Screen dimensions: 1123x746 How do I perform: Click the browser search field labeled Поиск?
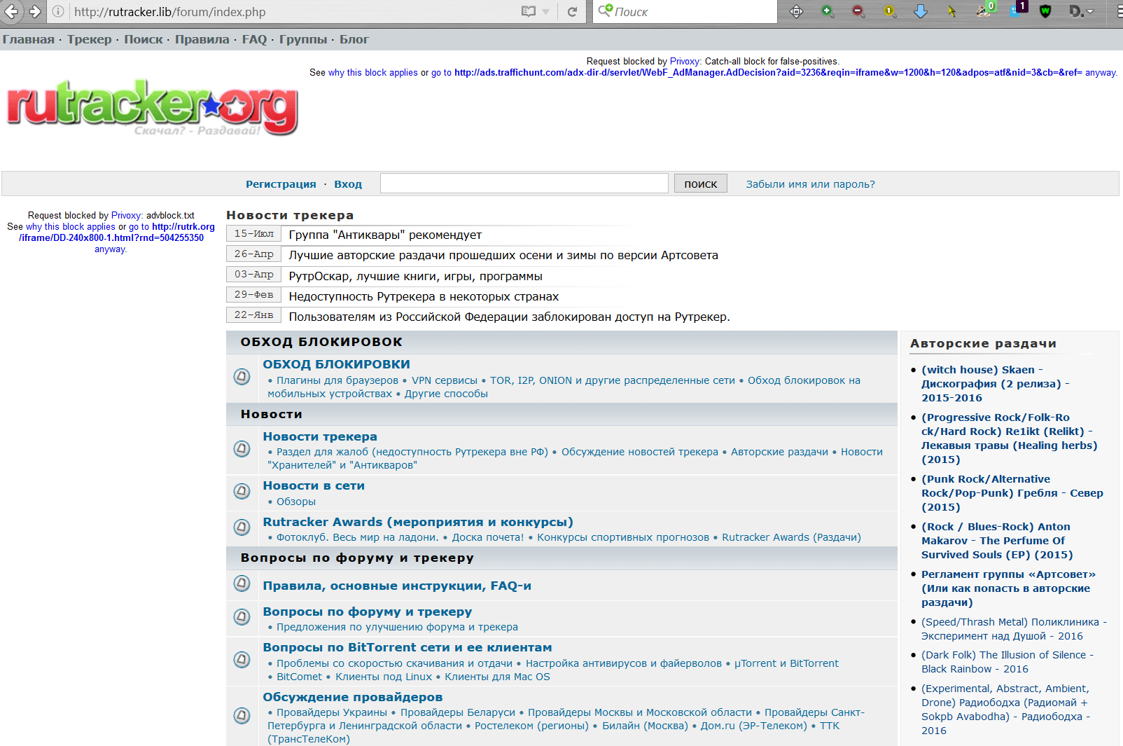[x=685, y=11]
